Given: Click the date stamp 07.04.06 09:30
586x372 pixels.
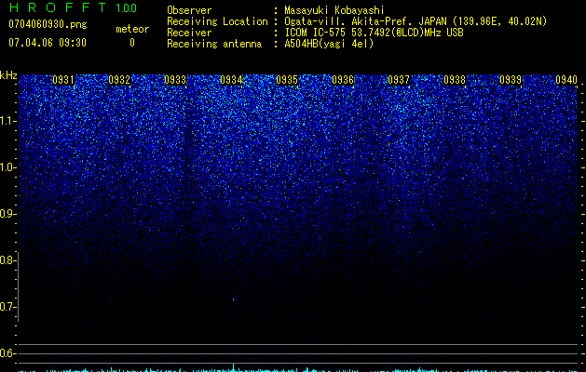Looking at the screenshot, I should 48,43.
